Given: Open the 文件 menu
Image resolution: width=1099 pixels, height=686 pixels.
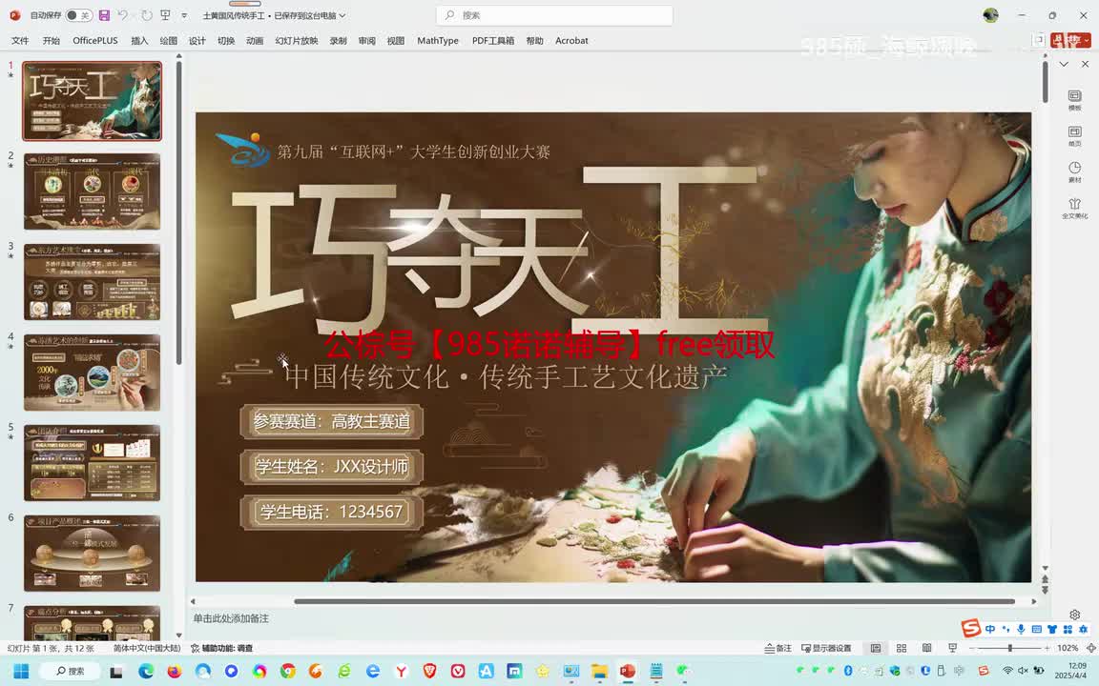Looking at the screenshot, I should tap(20, 41).
